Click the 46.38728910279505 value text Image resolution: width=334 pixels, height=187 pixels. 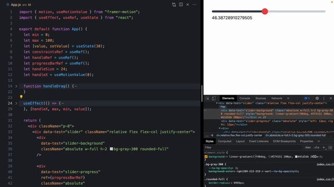pos(232,18)
